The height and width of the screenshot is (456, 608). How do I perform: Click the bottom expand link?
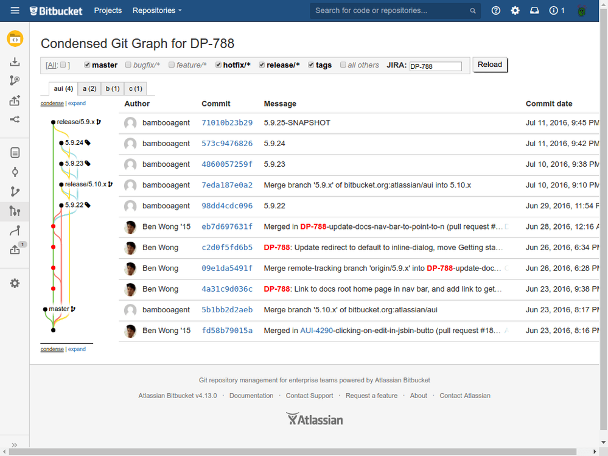click(77, 349)
